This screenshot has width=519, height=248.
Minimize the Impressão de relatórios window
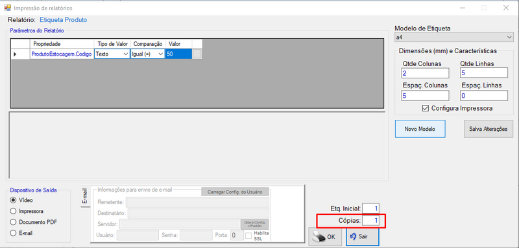(x=463, y=8)
